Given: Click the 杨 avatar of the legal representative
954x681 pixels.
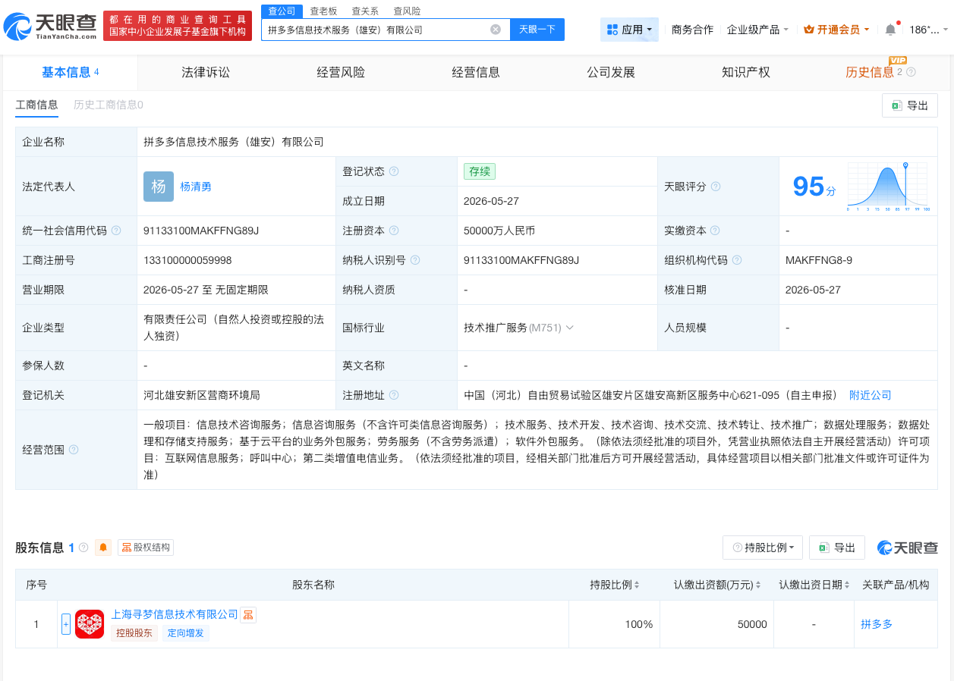Looking at the screenshot, I should click(x=159, y=187).
